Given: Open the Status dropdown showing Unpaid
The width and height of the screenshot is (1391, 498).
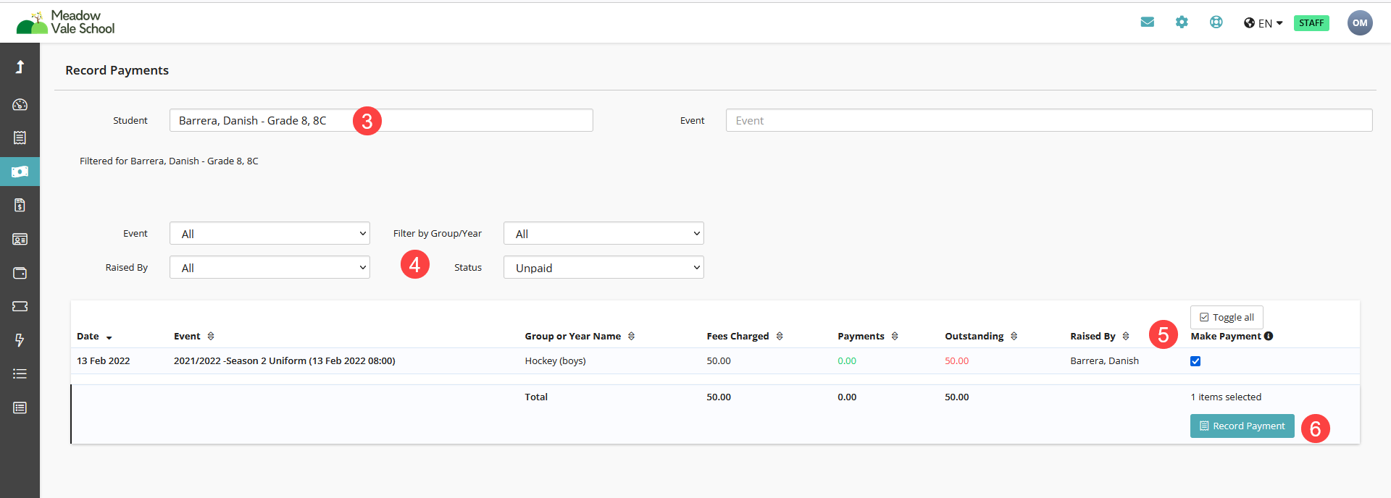Looking at the screenshot, I should [x=603, y=267].
